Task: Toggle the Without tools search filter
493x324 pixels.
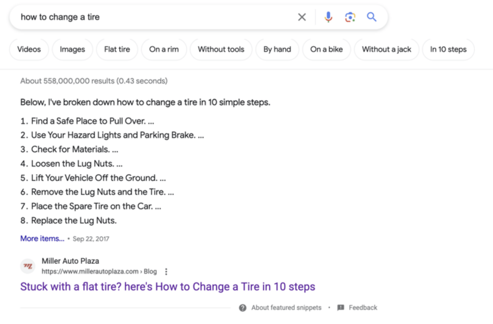Action: coord(221,49)
